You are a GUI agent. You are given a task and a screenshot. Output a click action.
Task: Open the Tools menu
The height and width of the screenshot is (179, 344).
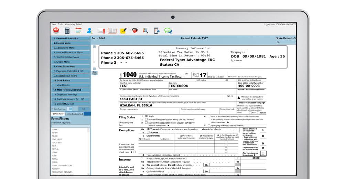60,24
